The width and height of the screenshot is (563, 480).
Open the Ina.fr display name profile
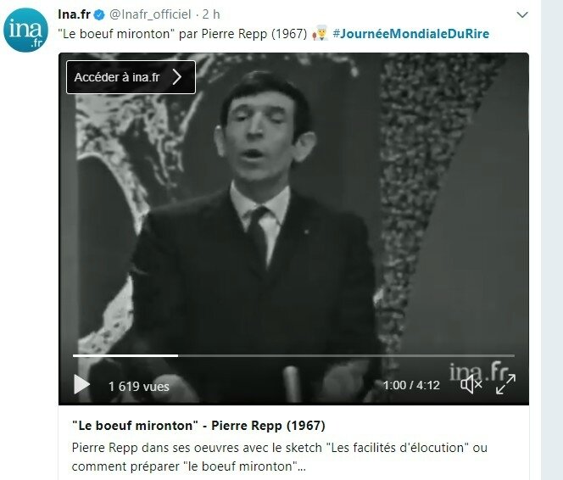74,14
